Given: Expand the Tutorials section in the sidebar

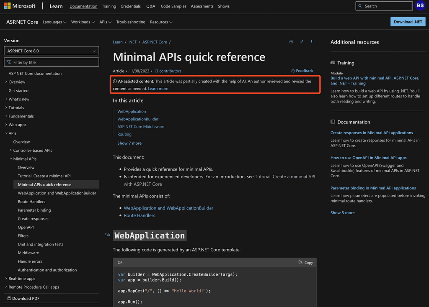Looking at the screenshot, I should [17, 107].
